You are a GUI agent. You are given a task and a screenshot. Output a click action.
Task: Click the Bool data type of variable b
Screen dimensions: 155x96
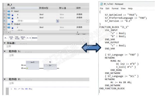[x=42, y=18]
